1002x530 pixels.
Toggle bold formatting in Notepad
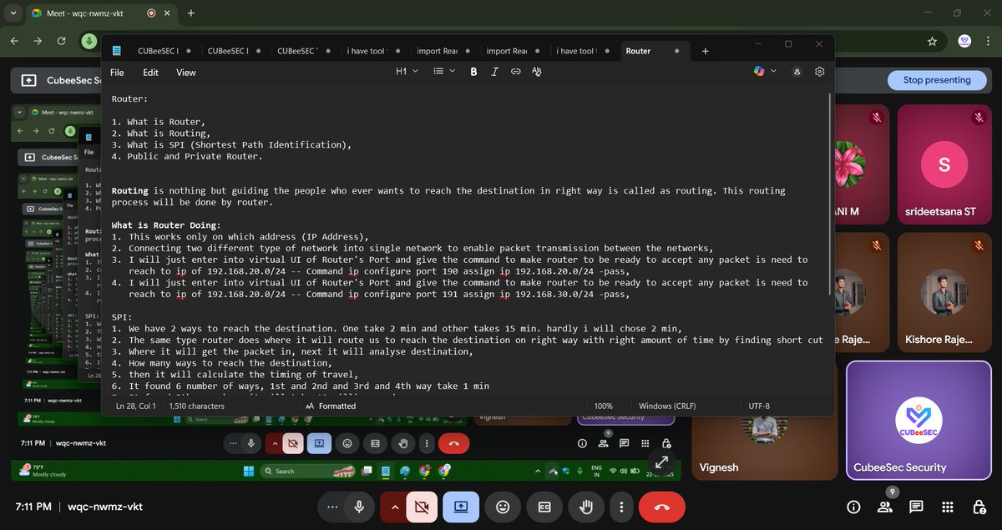473,72
